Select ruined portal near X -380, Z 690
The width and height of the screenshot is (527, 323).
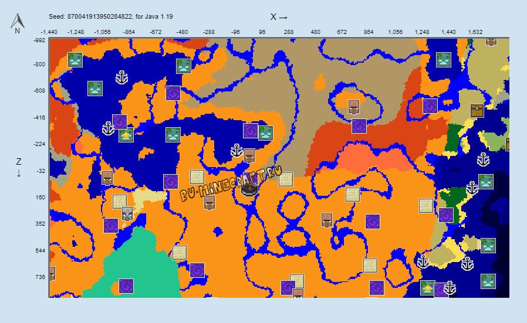[x=197, y=270]
